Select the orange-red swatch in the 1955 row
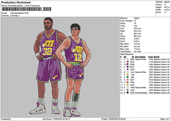Viewport: 171px width, 121px height. click(128, 82)
